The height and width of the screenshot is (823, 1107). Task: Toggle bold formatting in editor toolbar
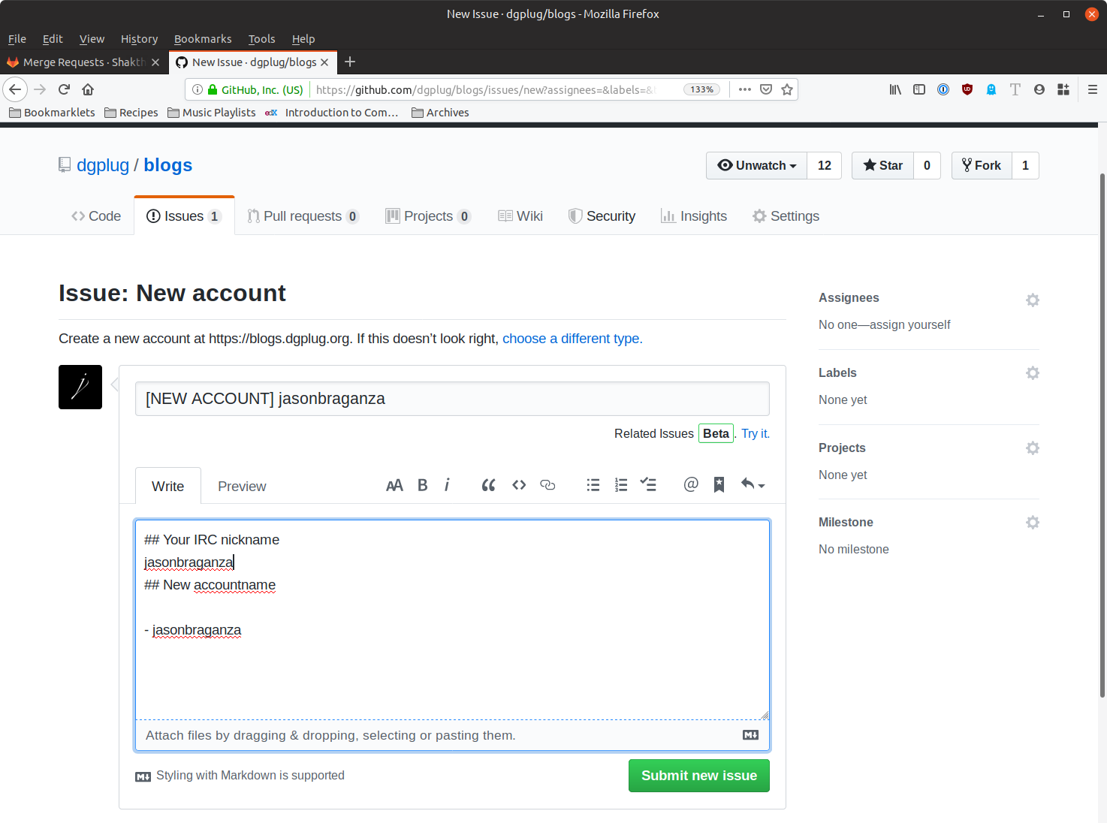point(423,485)
